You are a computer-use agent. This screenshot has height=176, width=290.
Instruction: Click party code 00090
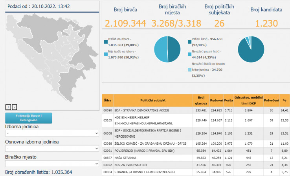[108, 110]
